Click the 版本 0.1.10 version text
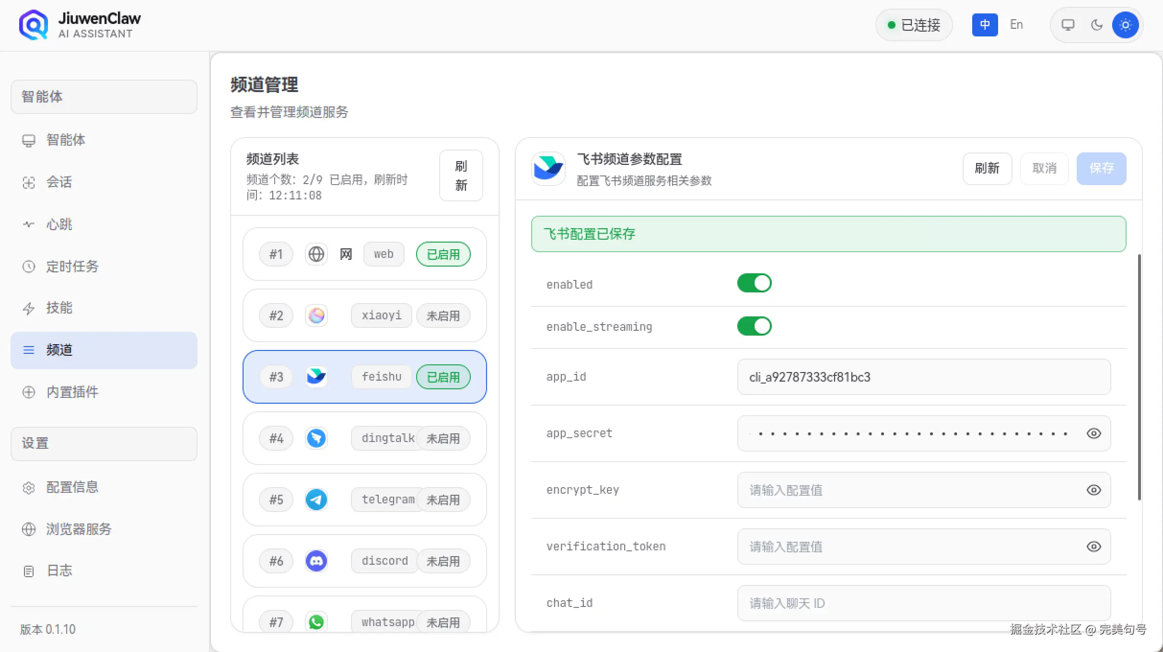Viewport: 1163px width, 652px height. point(48,629)
